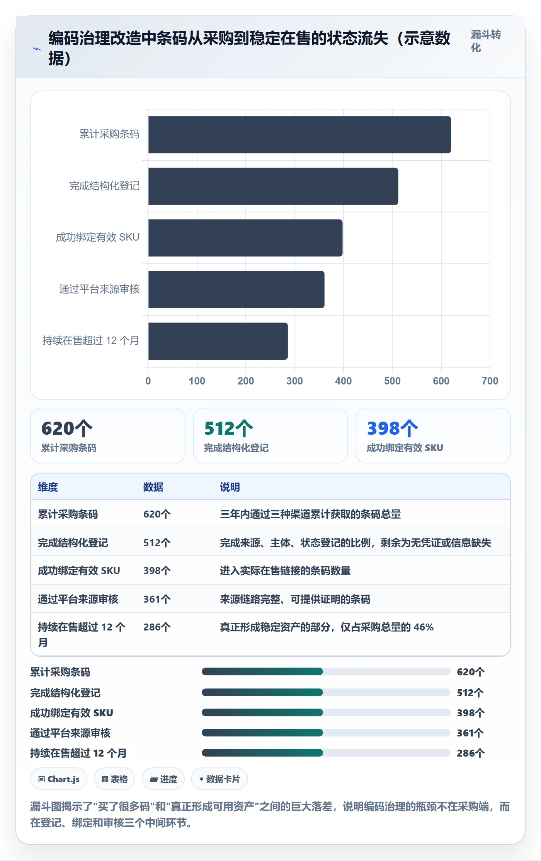Select the 进度 chip
Screen dimensions: 541x861
point(163,779)
